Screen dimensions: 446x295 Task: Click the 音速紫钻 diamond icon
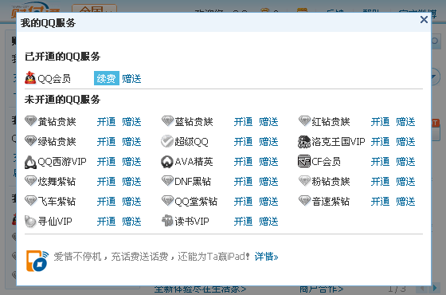point(304,201)
